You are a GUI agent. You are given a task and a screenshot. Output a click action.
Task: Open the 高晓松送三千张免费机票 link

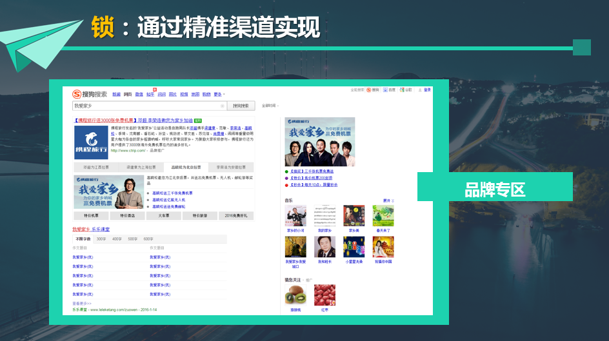tap(172, 193)
